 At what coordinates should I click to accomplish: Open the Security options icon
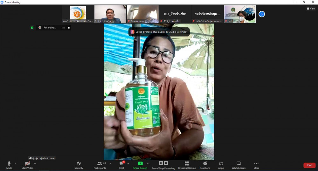pyautogui.click(x=79, y=164)
